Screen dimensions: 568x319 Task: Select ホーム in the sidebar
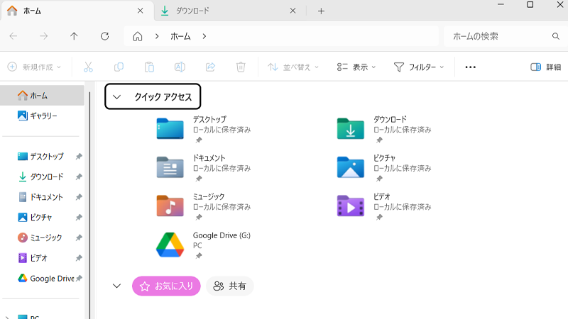click(43, 96)
